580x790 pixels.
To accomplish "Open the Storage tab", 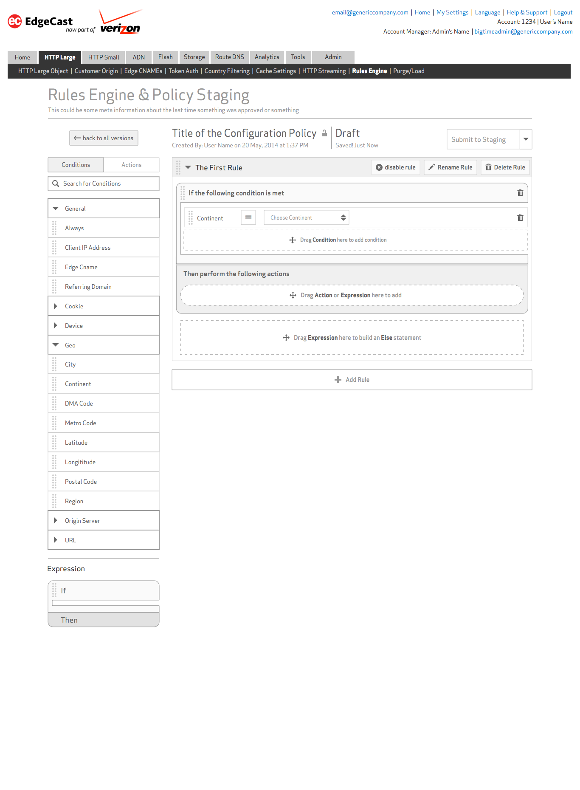I will pos(194,57).
